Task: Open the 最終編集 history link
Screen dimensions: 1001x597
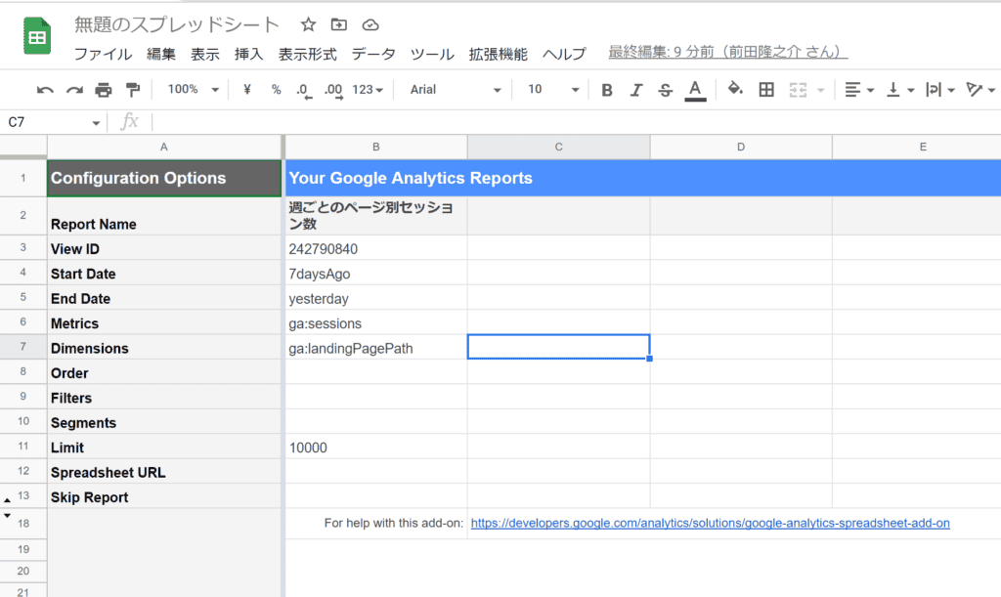Action: pyautogui.click(x=727, y=53)
